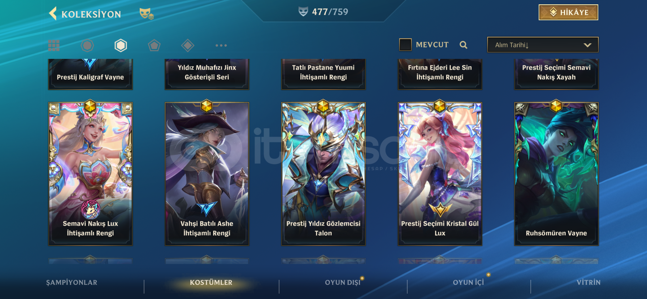Expand the Alım Tarihi sort dropdown
The width and height of the screenshot is (647, 299).
click(543, 45)
